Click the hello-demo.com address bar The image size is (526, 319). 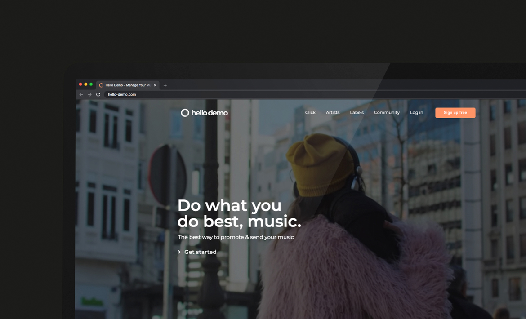point(315,94)
